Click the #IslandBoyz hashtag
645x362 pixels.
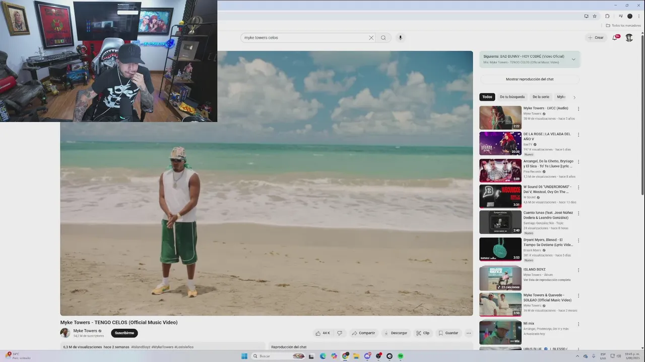click(141, 347)
